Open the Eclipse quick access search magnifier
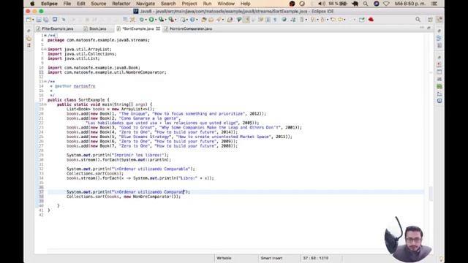The image size is (468, 263). click(418, 20)
